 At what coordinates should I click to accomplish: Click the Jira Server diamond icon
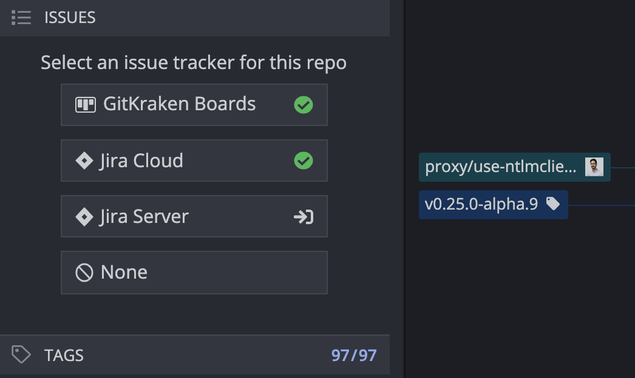coord(84,217)
